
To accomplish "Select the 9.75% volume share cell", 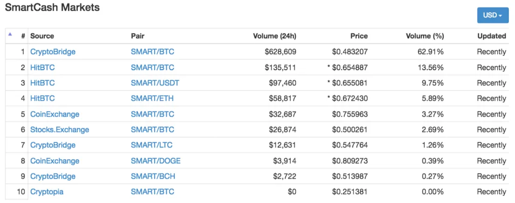I will tap(433, 83).
